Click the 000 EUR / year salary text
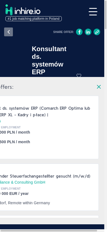Image resolution: width=107 pixels, height=232 pixels. tap(14, 194)
